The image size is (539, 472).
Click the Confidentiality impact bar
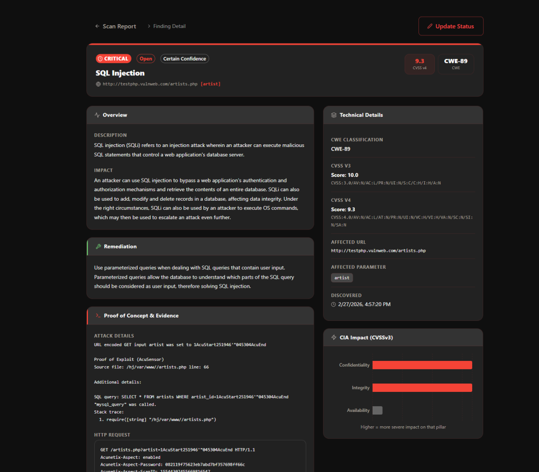tap(422, 365)
